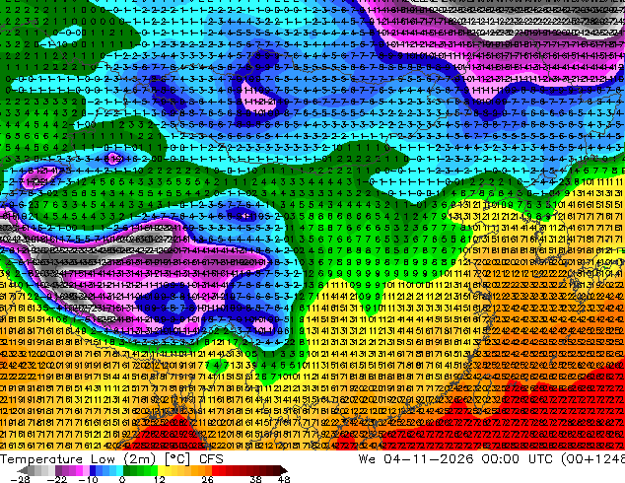Click the -28 legend scale label
Screen dimensions: 625x483
click(20, 479)
